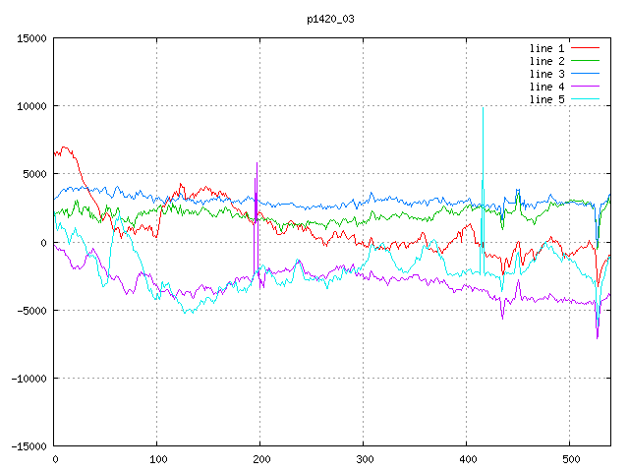Screen dimensions: 629x472
Task: Click the red line 1 legend swatch
Action: [585, 48]
